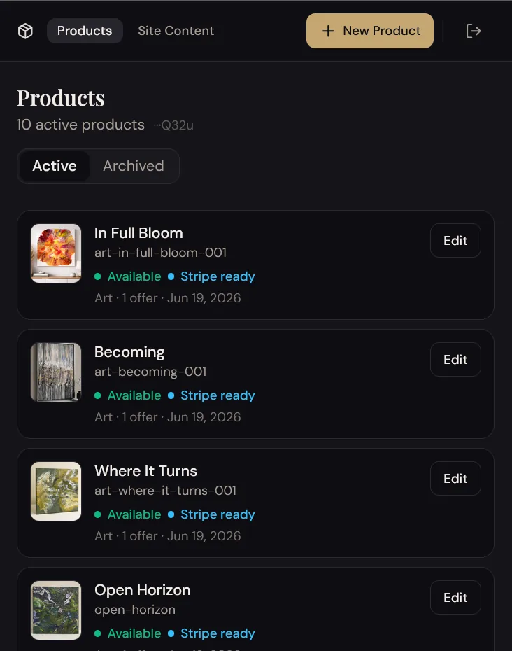Click the Becoming product title
The image size is (512, 651).
click(x=129, y=353)
